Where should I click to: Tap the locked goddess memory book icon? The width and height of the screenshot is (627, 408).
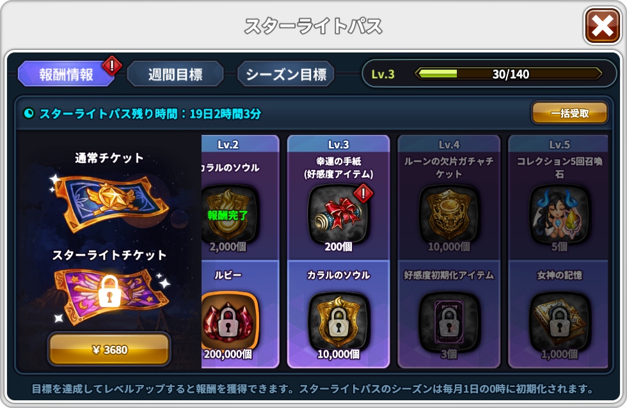tap(559, 321)
